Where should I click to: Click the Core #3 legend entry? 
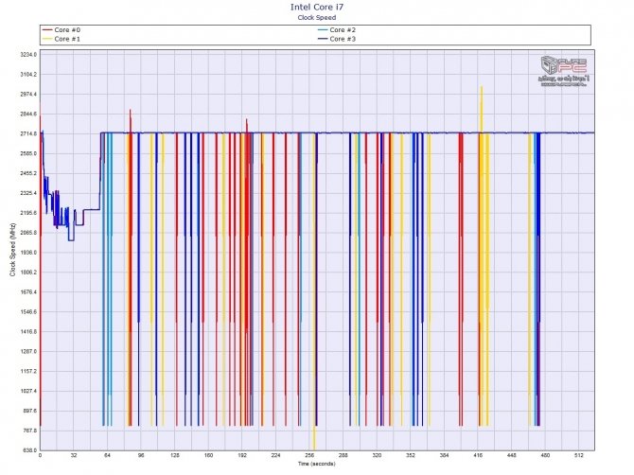click(x=337, y=39)
